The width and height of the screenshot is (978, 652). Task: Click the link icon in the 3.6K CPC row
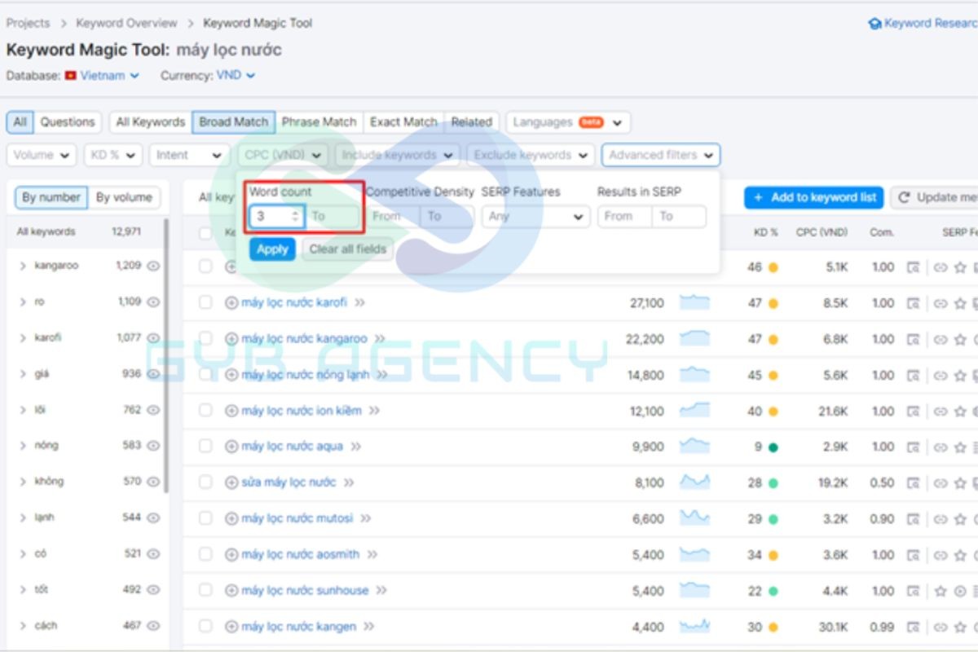[941, 554]
